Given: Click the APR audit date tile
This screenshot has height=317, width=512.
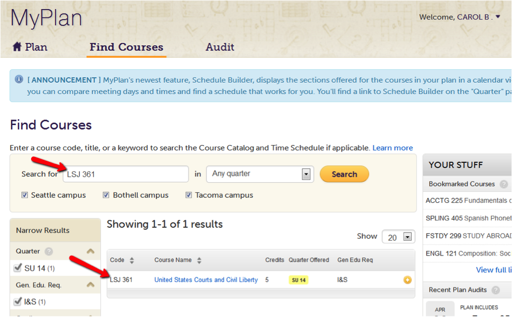Looking at the screenshot, I should pyautogui.click(x=440, y=309).
